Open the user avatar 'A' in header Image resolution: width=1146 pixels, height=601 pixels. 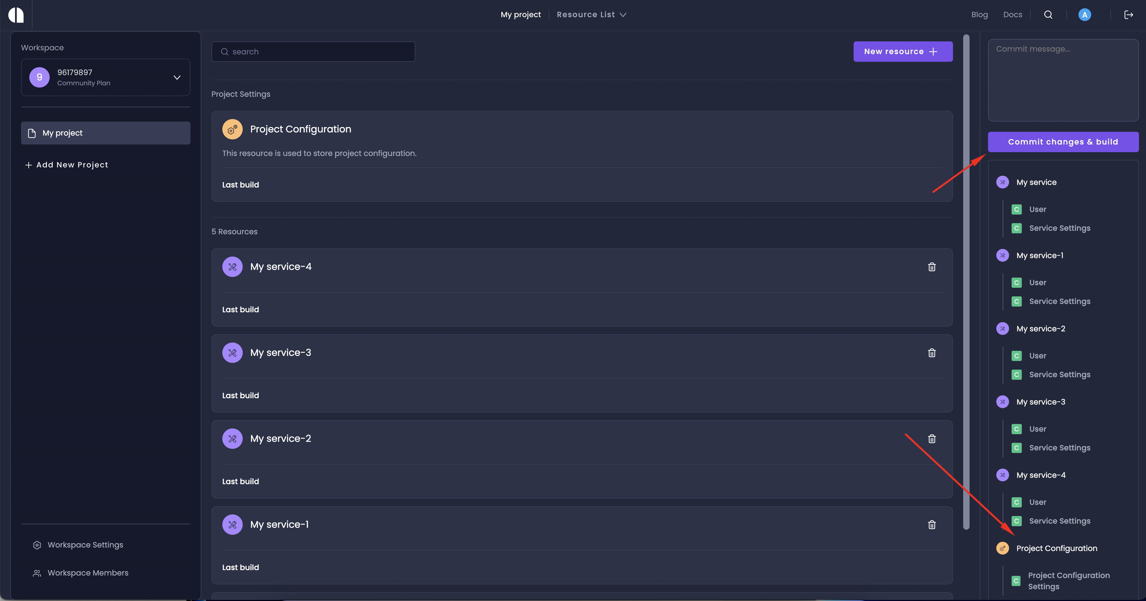tap(1085, 15)
